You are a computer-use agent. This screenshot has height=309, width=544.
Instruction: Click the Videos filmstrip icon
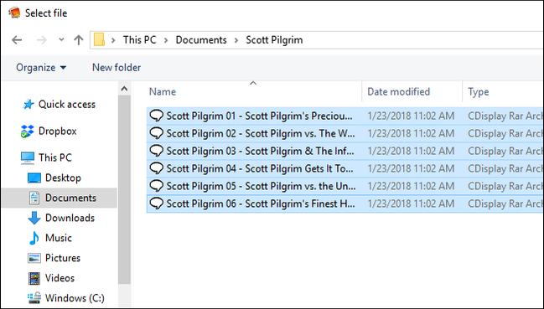point(34,278)
